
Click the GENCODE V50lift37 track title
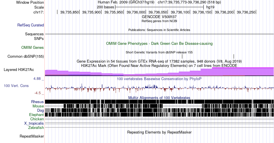coord(159,17)
